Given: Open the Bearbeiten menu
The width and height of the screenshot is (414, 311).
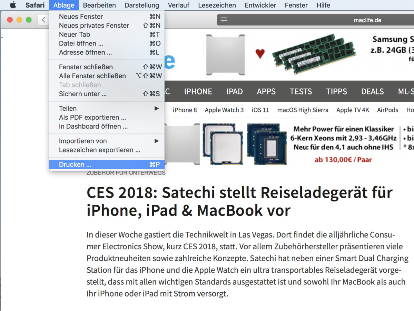Looking at the screenshot, I should pyautogui.click(x=99, y=5).
